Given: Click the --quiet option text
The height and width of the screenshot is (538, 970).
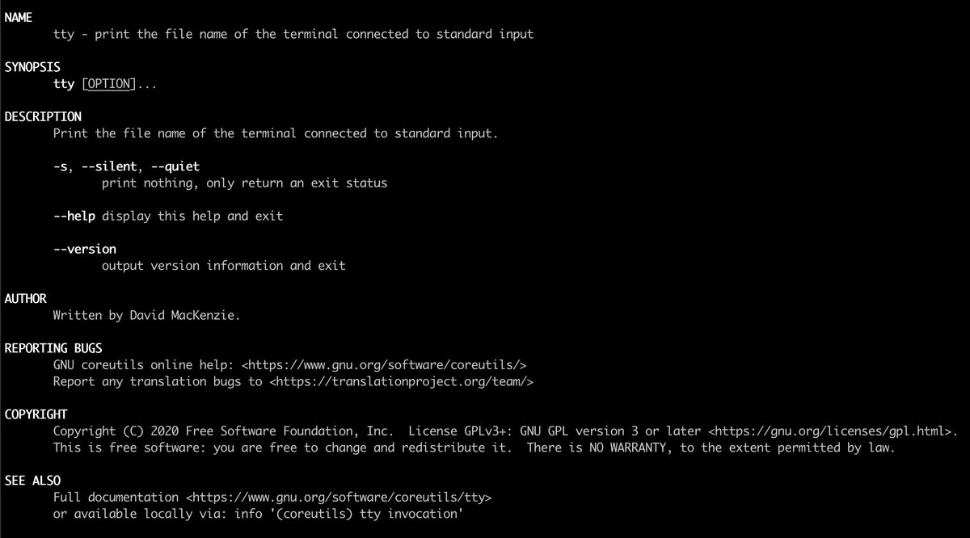Looking at the screenshot, I should 176,166.
